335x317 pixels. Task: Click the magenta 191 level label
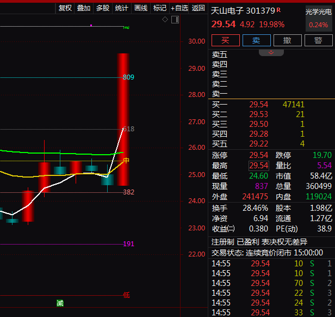[128, 244]
